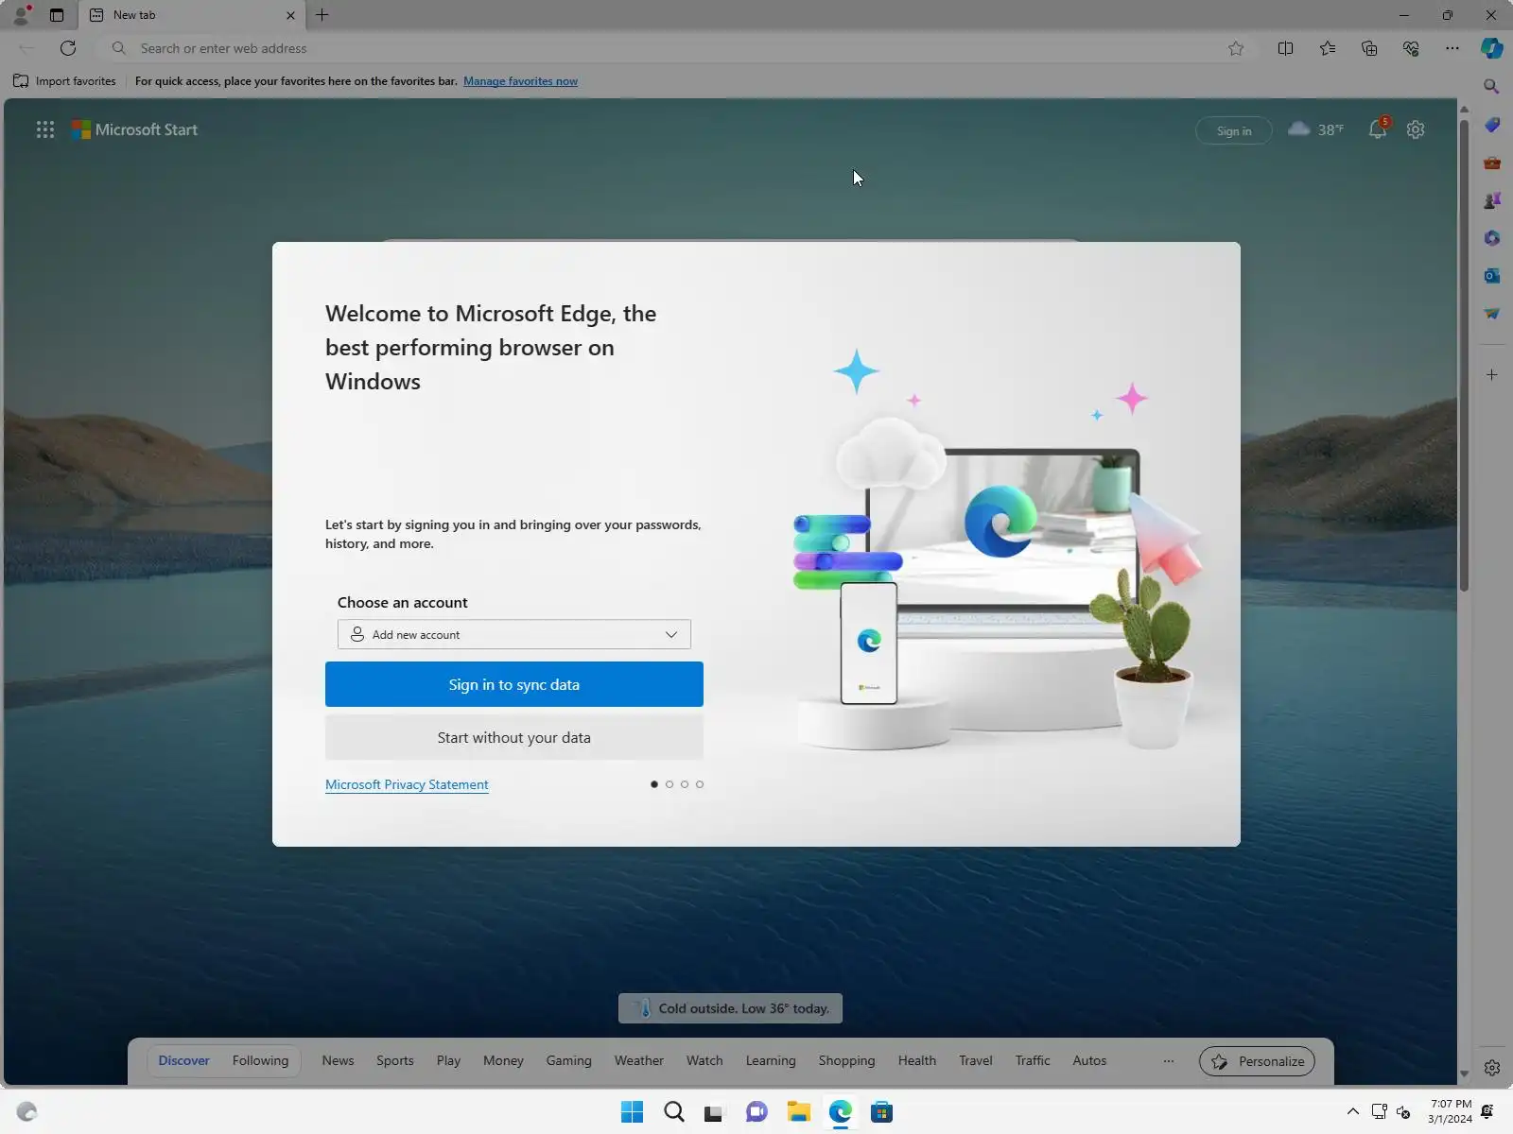This screenshot has height=1134, width=1513.
Task: Open Microsoft Store from taskbar
Action: click(x=882, y=1112)
